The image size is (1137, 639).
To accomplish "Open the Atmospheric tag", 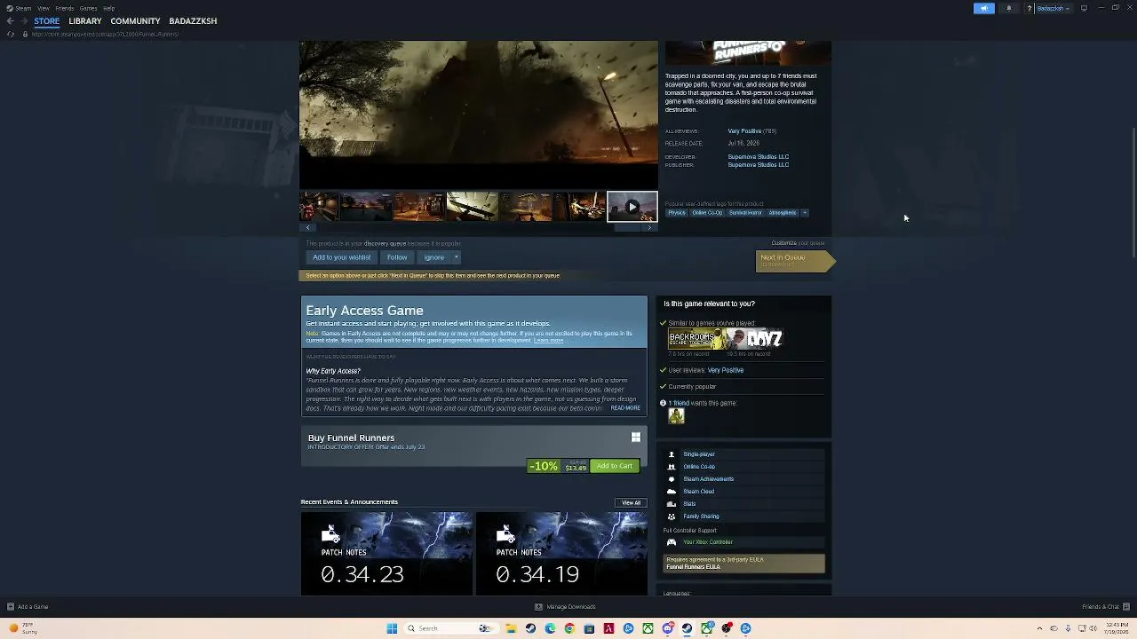I will click(783, 213).
